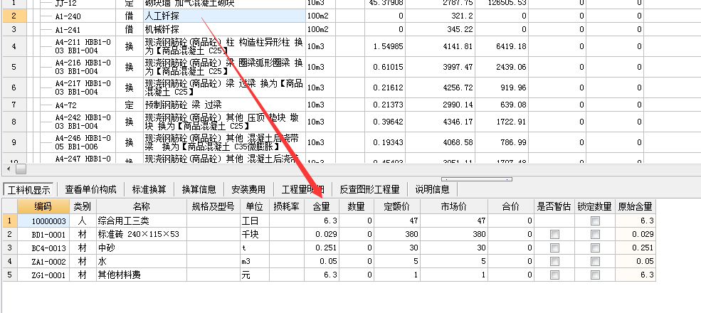Check 锁定数量 for 综合用工三类 row
This screenshot has height=313, width=701.
pos(595,221)
